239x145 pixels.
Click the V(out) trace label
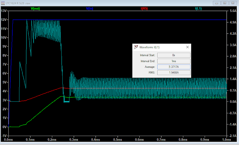point(35,9)
